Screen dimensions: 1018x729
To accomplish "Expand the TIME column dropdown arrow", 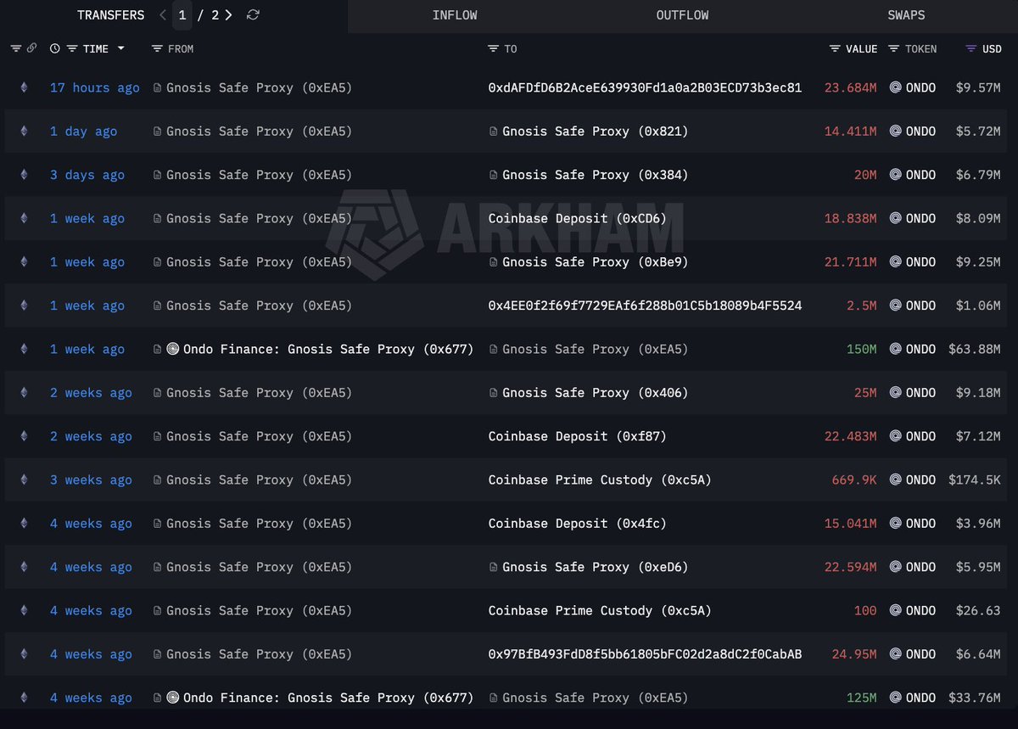I will [x=120, y=48].
